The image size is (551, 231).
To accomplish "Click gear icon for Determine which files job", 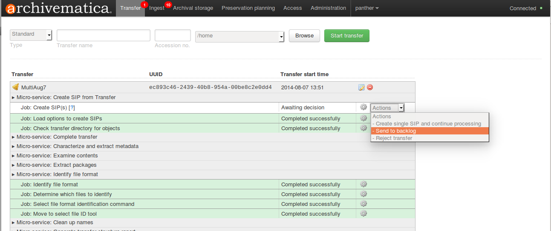I will 363,194.
